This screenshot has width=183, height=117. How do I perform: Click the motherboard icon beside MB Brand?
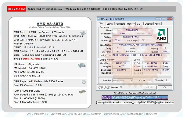82,66
